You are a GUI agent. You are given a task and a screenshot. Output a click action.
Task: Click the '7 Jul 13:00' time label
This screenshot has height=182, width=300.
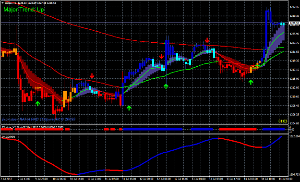pyautogui.click(x=24, y=179)
